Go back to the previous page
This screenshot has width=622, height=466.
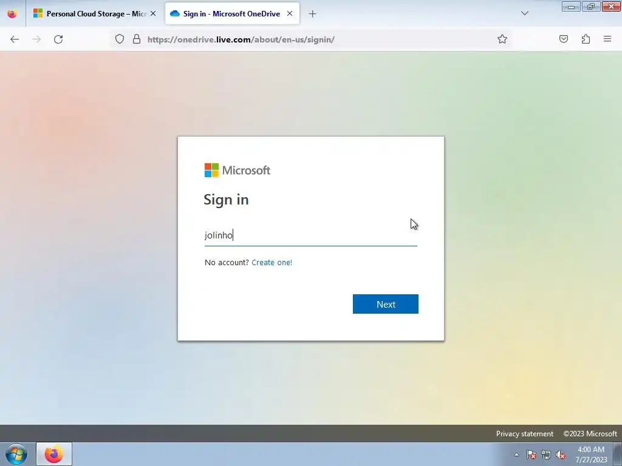coord(15,39)
